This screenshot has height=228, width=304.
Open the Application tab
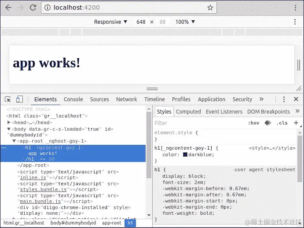click(x=212, y=99)
